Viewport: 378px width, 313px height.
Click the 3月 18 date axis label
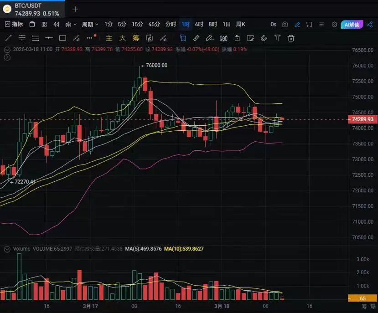point(222,306)
